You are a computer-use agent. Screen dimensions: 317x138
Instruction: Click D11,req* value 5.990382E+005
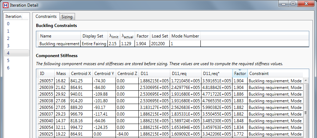217,108
